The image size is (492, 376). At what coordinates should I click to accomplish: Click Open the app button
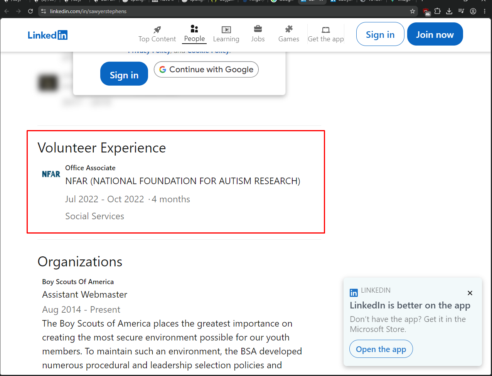(x=381, y=349)
